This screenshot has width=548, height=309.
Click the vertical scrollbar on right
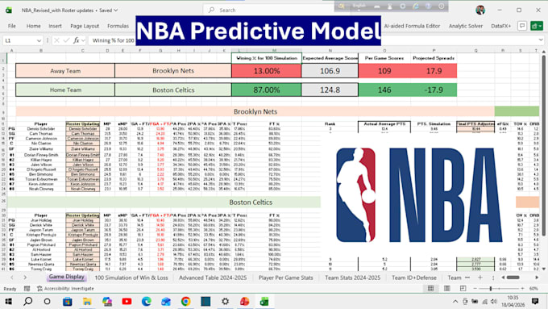[543, 147]
